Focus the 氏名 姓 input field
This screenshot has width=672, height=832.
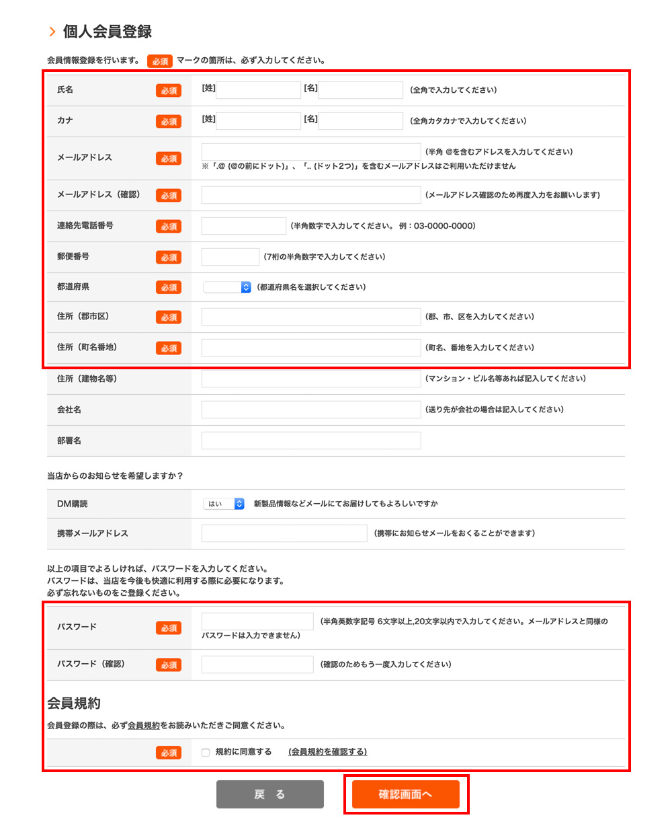pyautogui.click(x=258, y=90)
